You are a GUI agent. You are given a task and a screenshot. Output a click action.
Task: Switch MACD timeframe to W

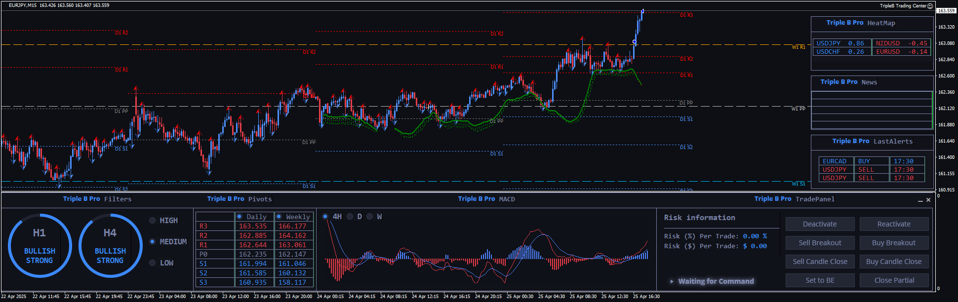pos(369,217)
